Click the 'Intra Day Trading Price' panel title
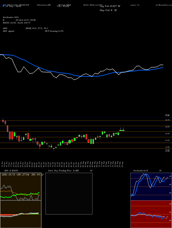This screenshot has height=228, width=172. (60, 171)
